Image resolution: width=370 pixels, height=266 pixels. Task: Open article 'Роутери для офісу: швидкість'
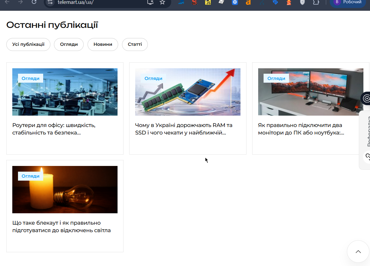(54, 129)
